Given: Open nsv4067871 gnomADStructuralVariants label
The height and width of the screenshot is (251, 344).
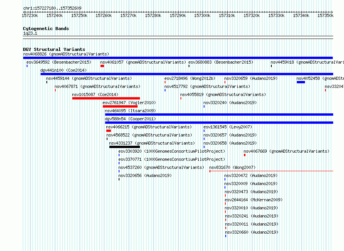Looking at the screenshot, I should click(97, 86).
